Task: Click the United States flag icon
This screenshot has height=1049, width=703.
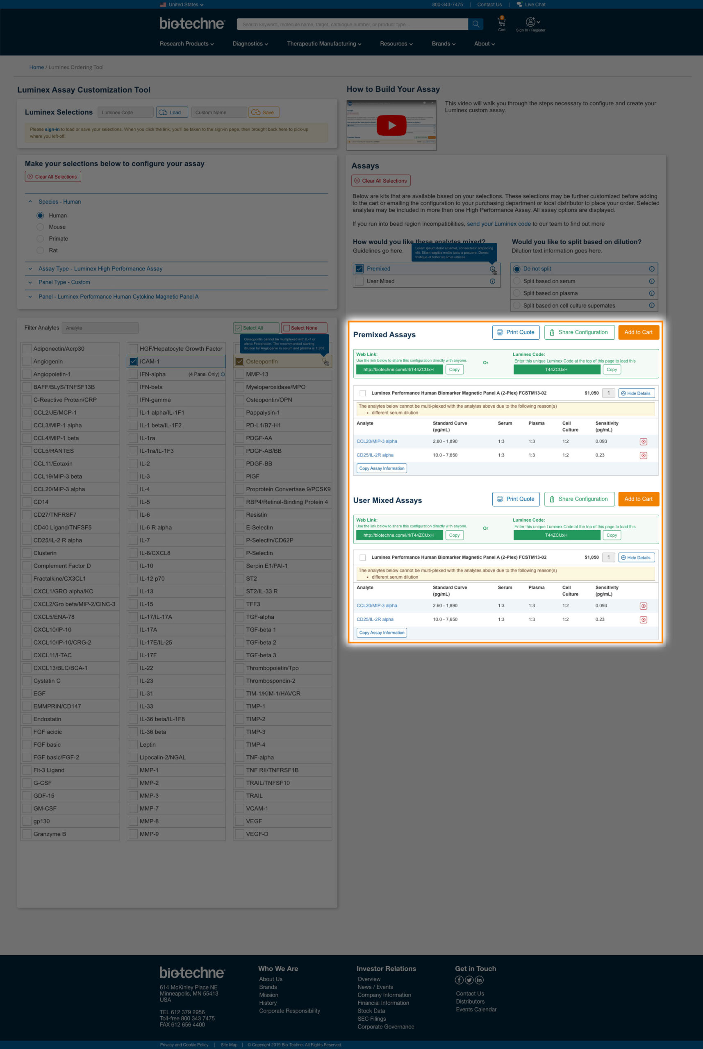Action: [x=163, y=5]
